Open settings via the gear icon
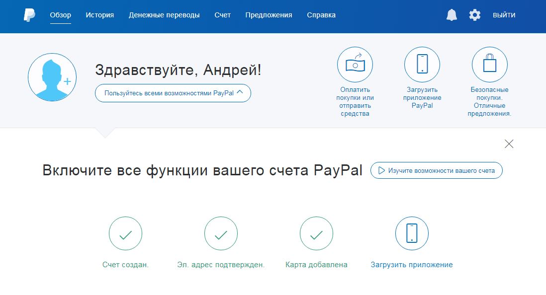 (474, 15)
